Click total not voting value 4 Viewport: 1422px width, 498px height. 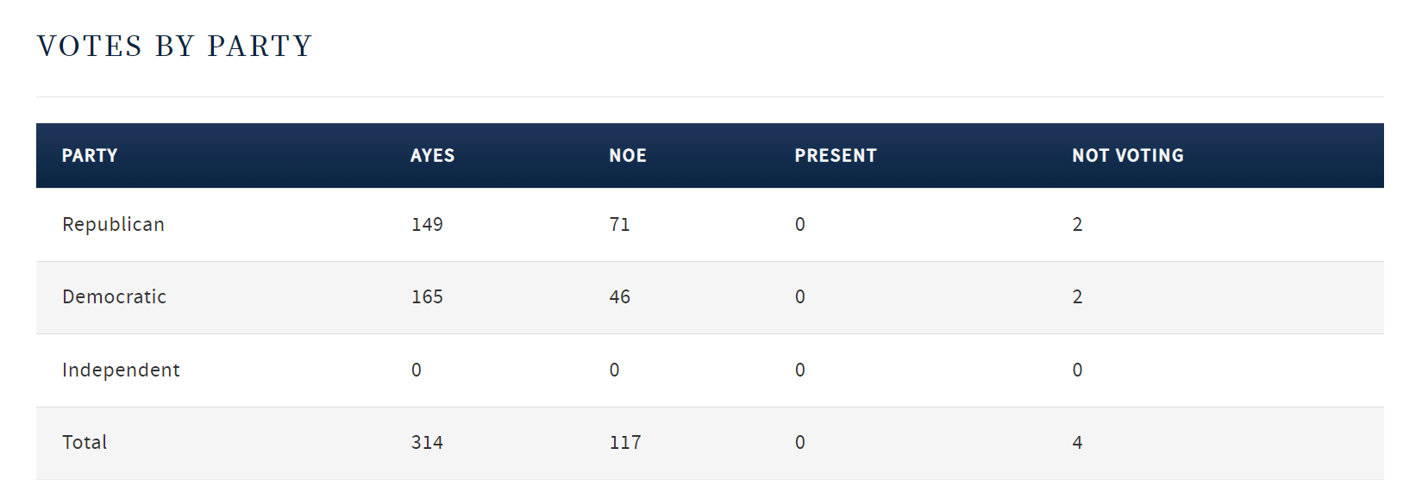pos(1077,443)
